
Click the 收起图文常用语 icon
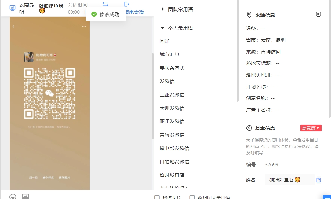pyautogui.click(x=192, y=197)
